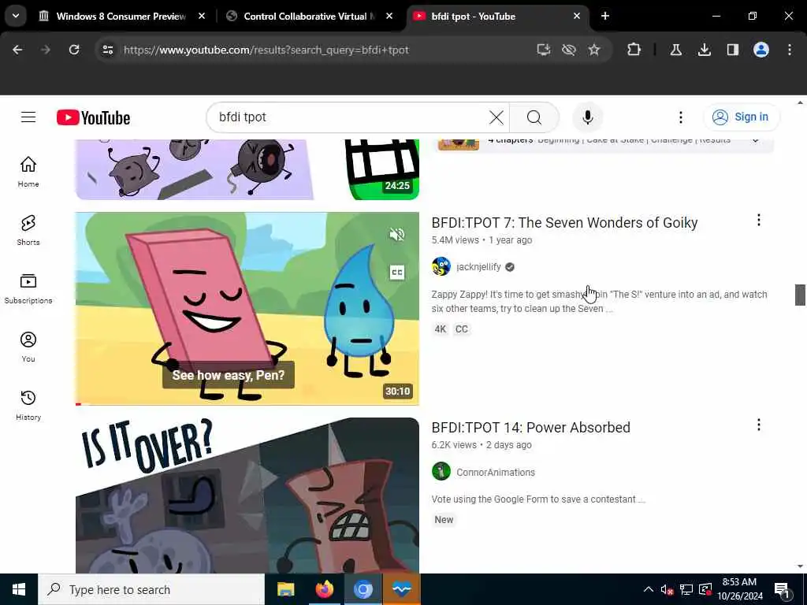Open the Chrome profile menu

coord(761,50)
